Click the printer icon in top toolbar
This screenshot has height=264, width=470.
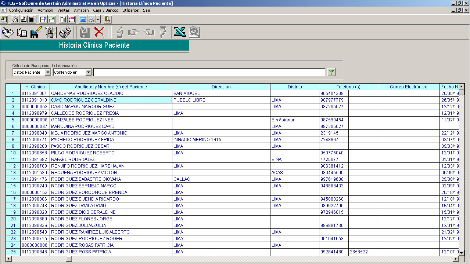91,19
